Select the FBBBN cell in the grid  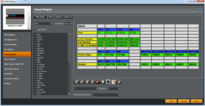pyautogui.click(x=181, y=55)
